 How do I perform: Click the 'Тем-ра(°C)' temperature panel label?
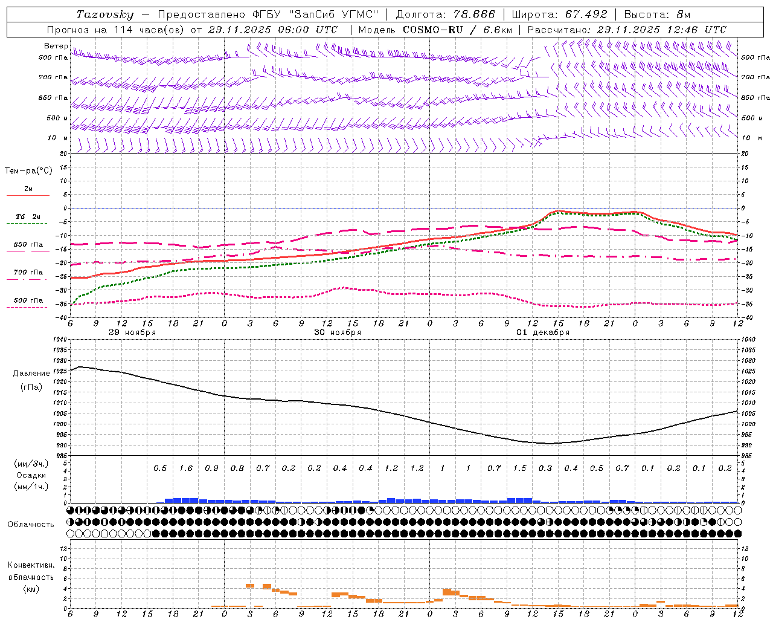coord(28,171)
